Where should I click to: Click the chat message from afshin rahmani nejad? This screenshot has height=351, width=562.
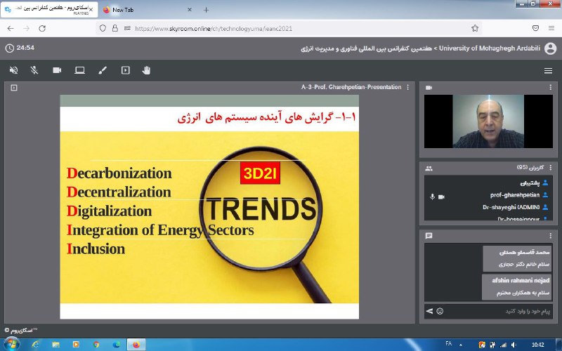point(517,286)
